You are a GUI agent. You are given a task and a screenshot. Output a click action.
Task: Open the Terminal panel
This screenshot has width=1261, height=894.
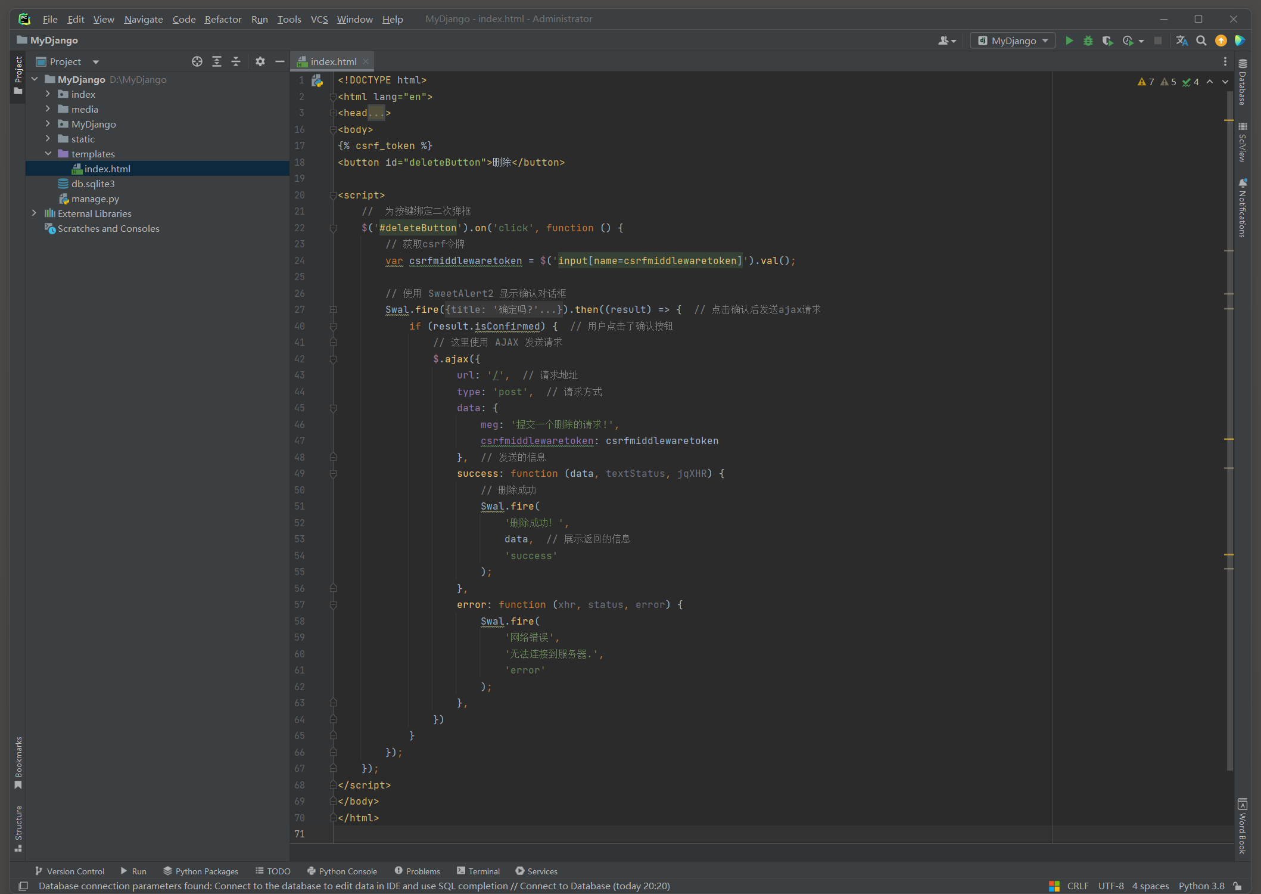click(x=478, y=871)
